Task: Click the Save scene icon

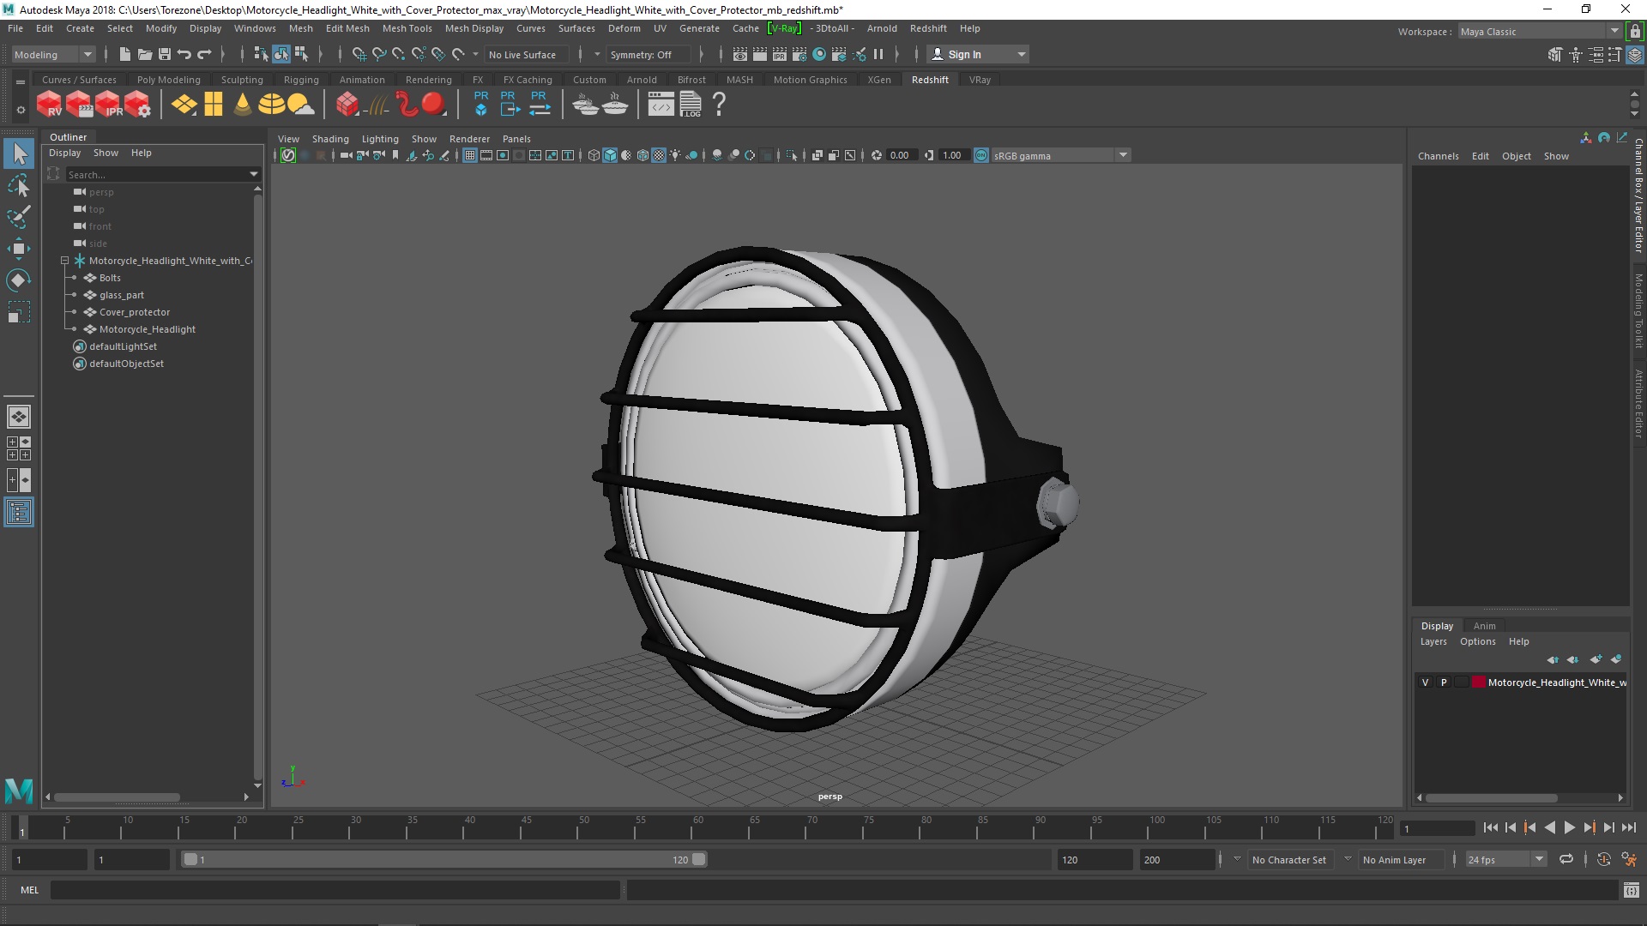Action: (x=165, y=54)
